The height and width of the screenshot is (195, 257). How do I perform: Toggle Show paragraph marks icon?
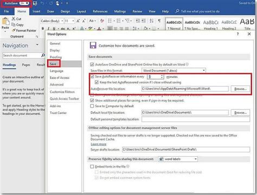159,21
